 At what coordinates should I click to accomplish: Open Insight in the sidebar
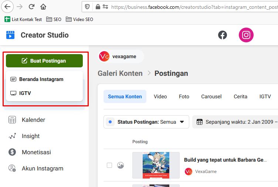point(30,136)
